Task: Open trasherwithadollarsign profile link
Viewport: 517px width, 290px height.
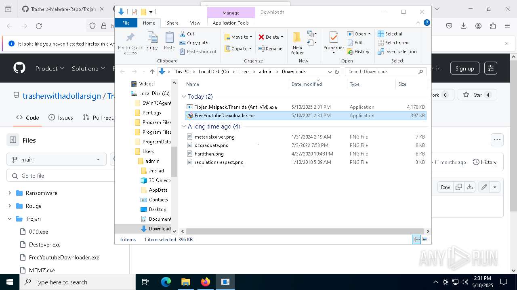Action: 62,96
